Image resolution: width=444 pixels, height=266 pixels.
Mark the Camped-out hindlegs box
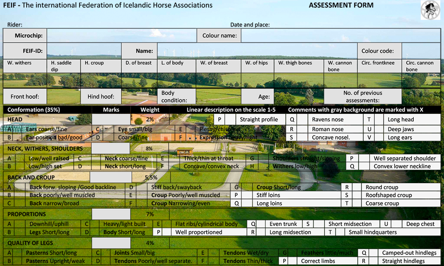373,253
